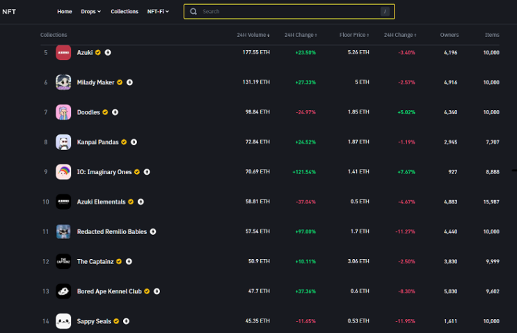Click the 15,987 items value
The width and height of the screenshot is (517, 333).
[491, 201]
